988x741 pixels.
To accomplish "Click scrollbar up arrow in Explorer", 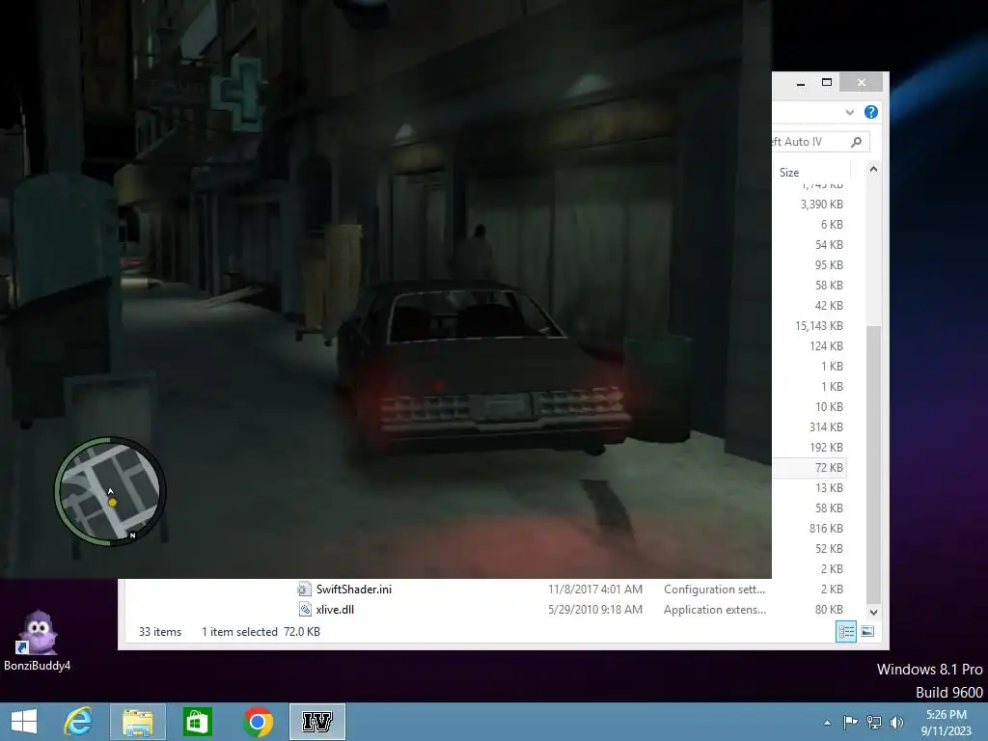I will (x=873, y=169).
